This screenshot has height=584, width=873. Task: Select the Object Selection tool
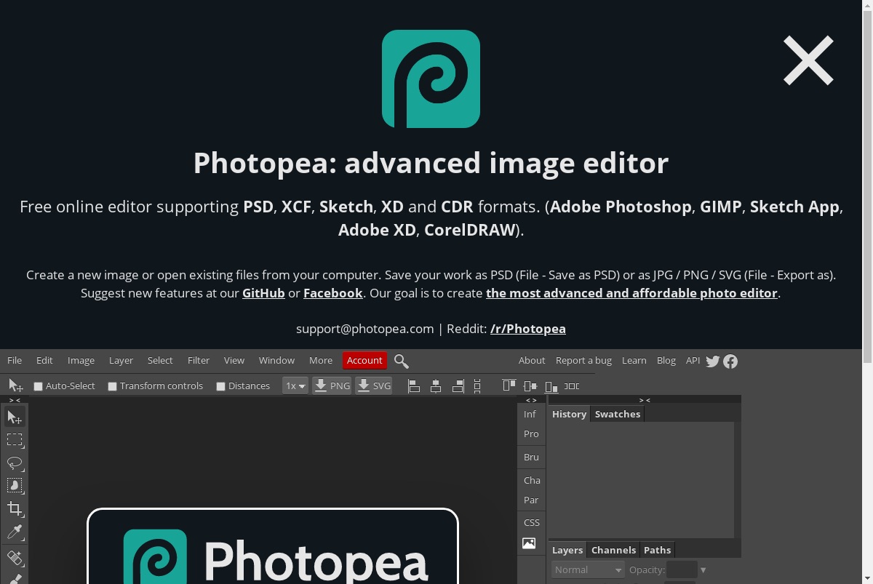pyautogui.click(x=15, y=485)
